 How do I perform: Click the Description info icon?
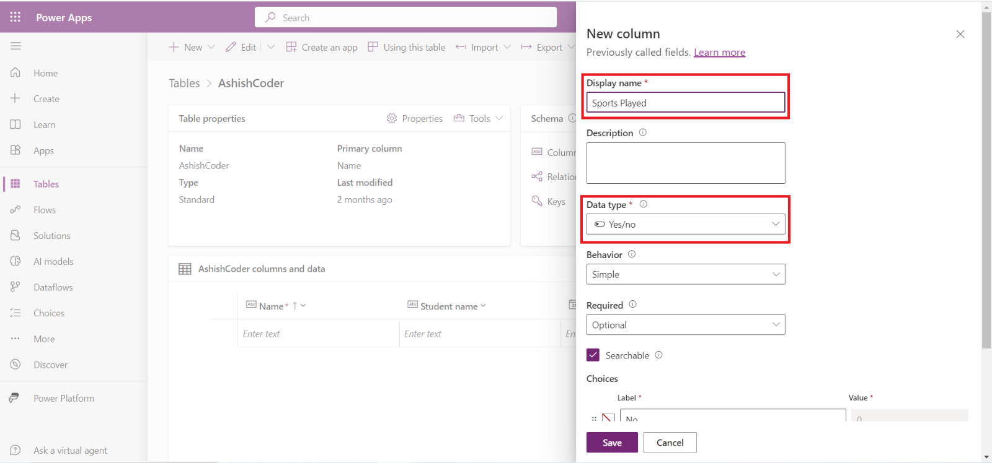[x=642, y=132]
